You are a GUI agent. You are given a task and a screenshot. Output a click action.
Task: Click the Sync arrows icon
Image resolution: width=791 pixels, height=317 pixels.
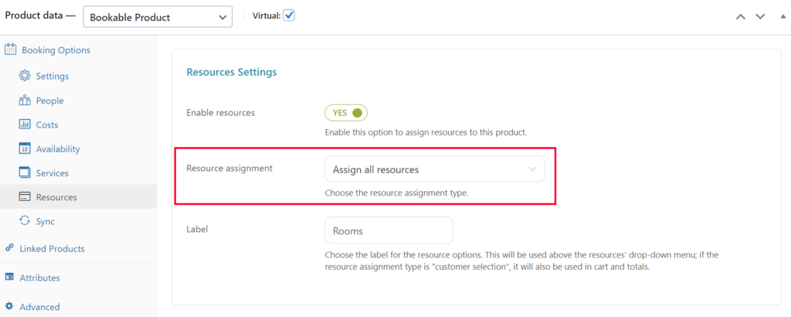click(25, 221)
